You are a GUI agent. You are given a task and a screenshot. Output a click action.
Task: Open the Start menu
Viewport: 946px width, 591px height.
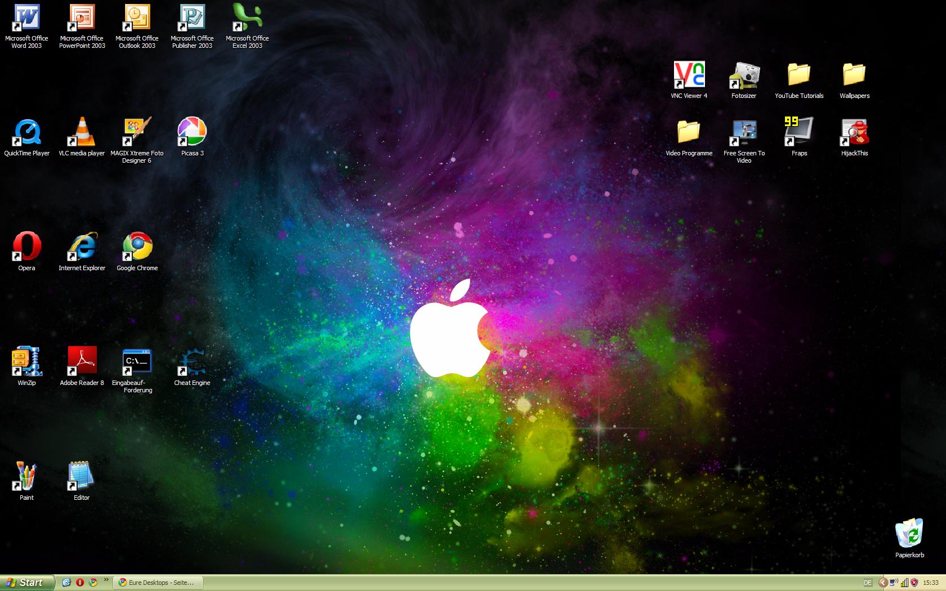click(28, 583)
